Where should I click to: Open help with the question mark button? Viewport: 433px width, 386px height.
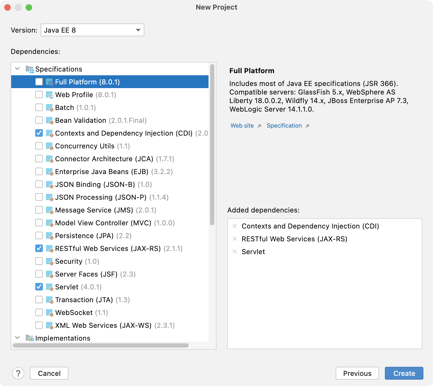click(18, 373)
